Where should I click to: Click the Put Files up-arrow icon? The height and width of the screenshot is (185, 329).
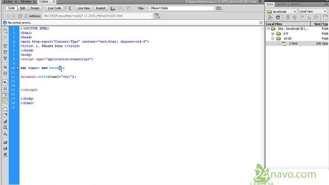(295, 17)
